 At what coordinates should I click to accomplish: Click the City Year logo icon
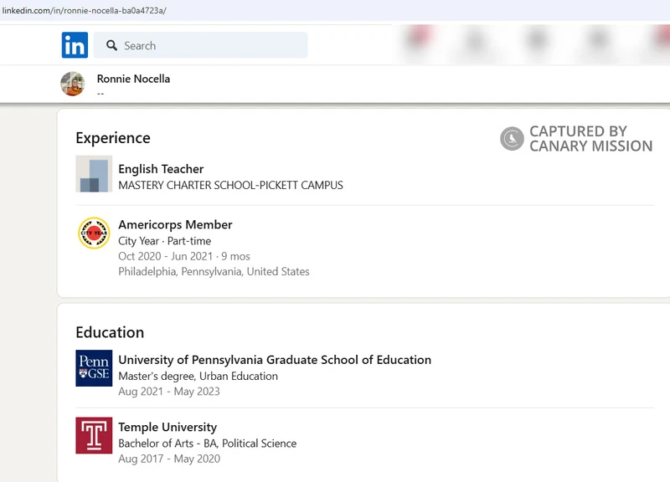94,233
